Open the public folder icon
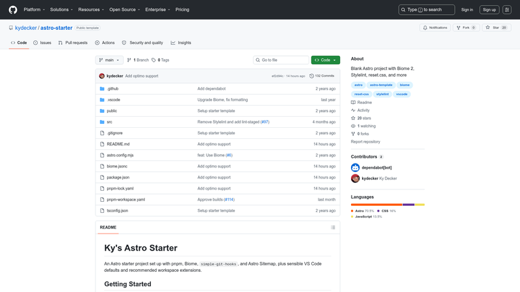 [x=102, y=111]
